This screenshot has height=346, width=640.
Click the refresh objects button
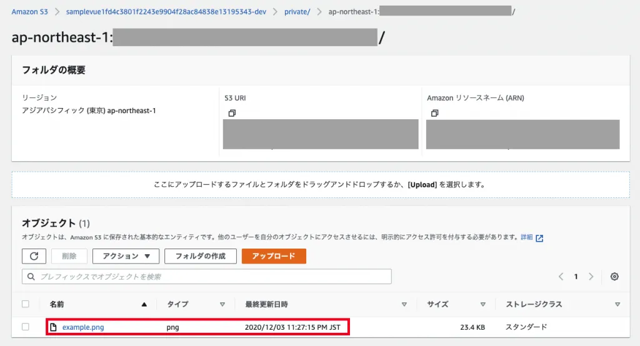(34, 256)
